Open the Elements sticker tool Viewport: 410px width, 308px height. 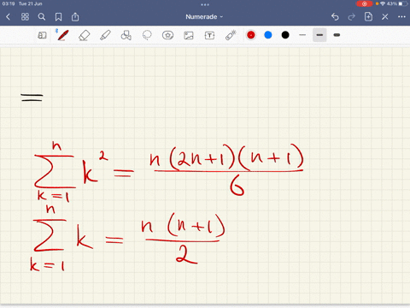(x=167, y=35)
